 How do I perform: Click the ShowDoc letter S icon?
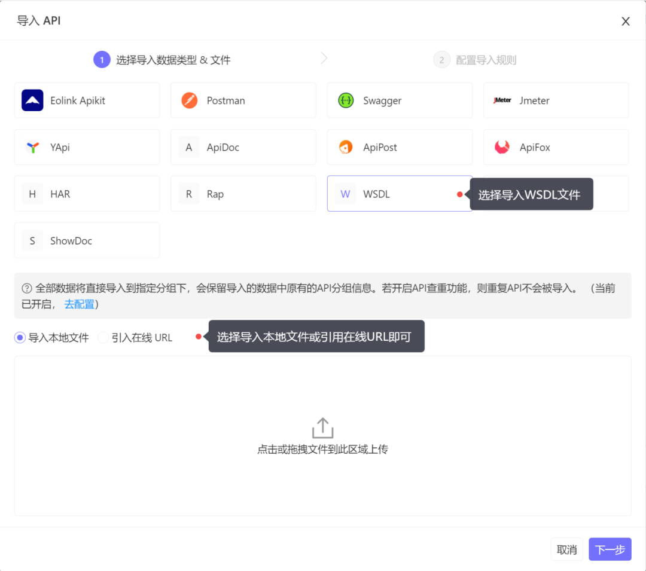(32, 241)
